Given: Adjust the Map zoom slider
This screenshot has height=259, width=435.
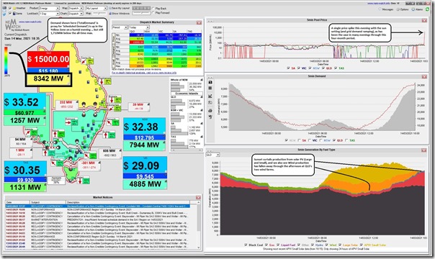Looking at the screenshot, I should (99, 13).
